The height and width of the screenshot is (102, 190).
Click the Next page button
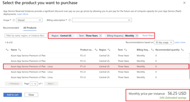click(51, 84)
